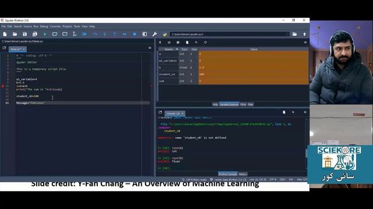Go to parent directory up arrow
The image size is (373, 209).
click(304, 34)
